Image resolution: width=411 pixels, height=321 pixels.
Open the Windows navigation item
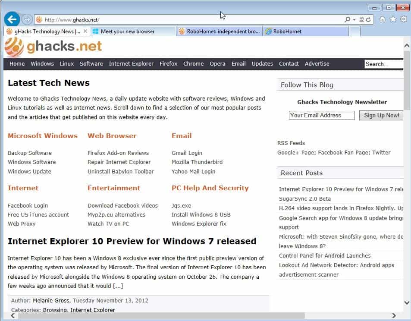[x=42, y=64]
